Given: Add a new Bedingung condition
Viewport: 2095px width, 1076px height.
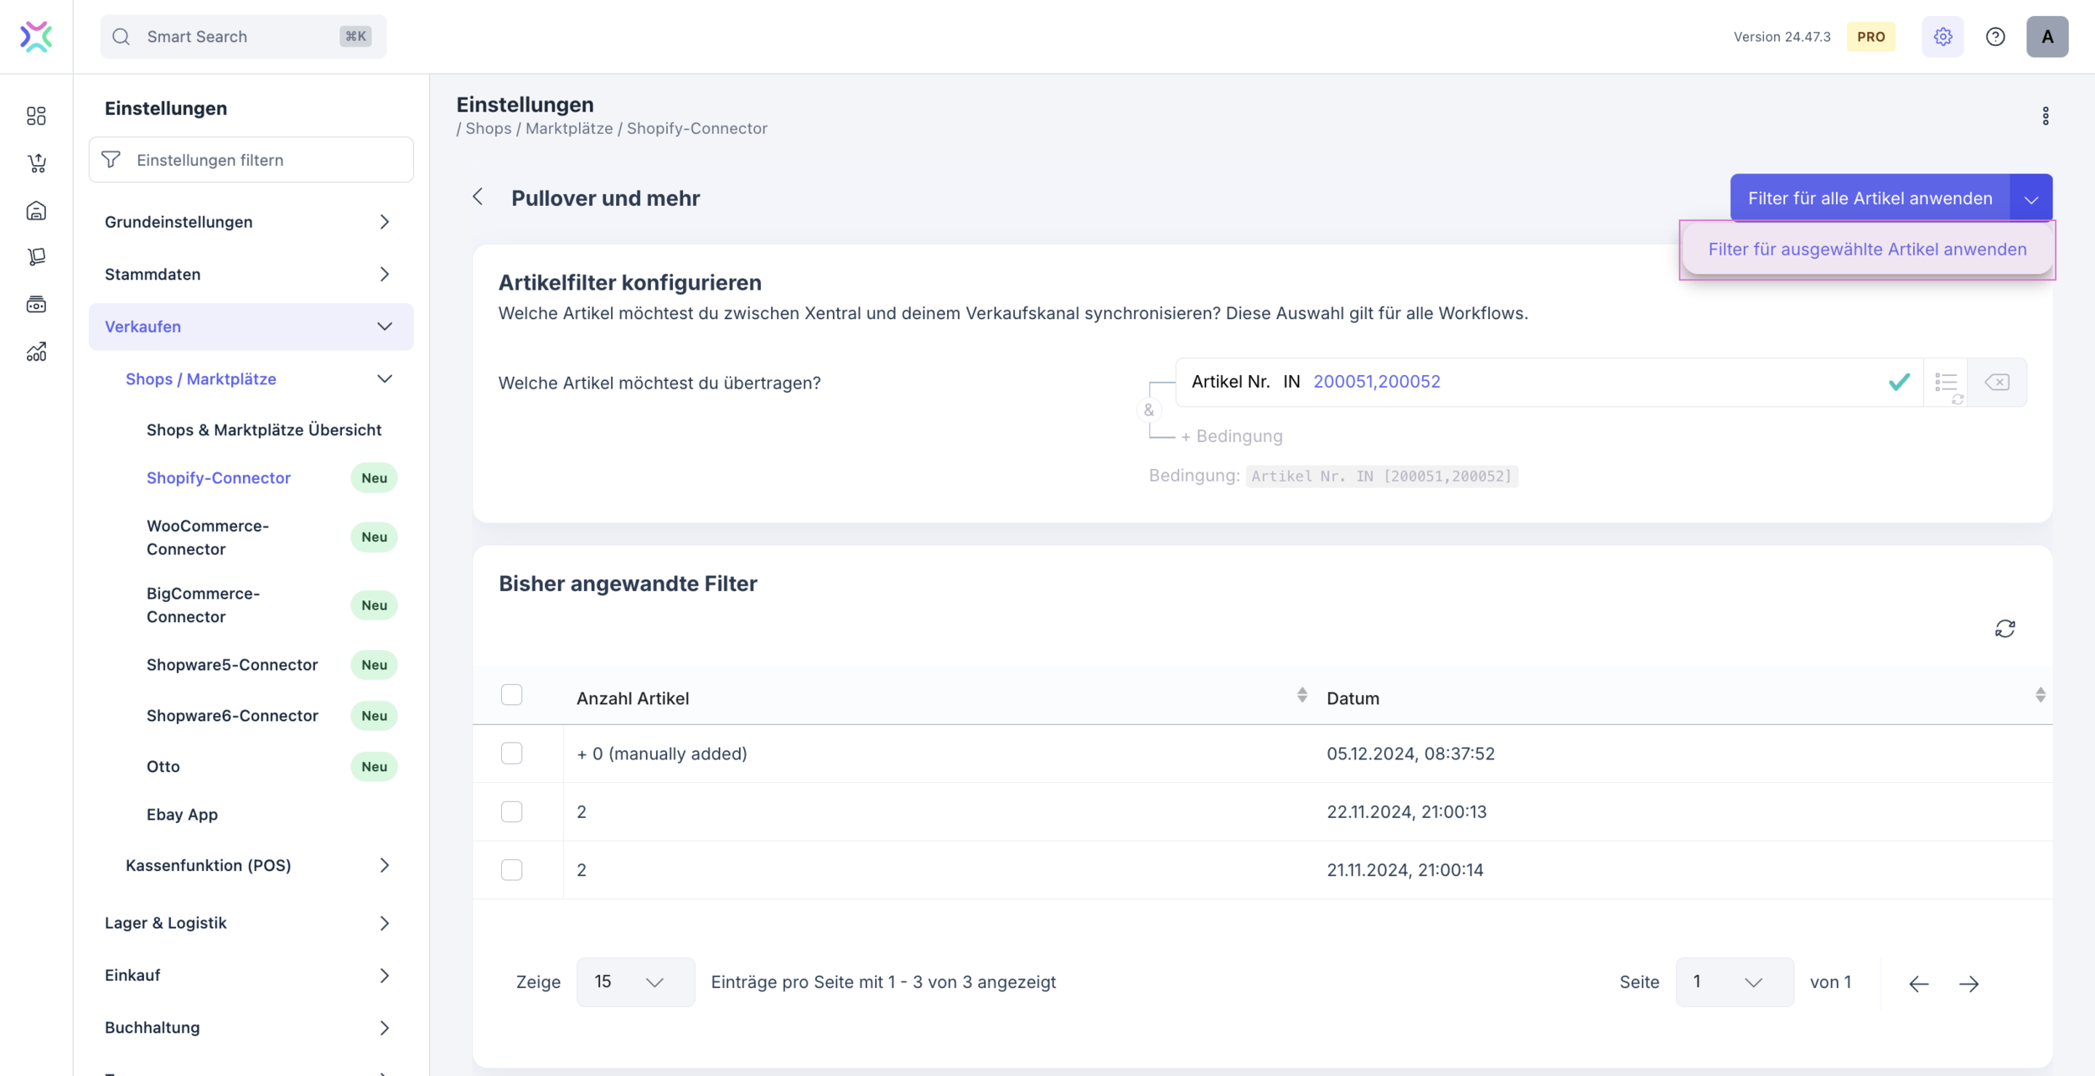Looking at the screenshot, I should click(1231, 436).
